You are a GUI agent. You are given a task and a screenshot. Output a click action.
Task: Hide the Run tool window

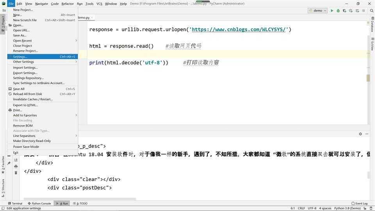pos(367,134)
